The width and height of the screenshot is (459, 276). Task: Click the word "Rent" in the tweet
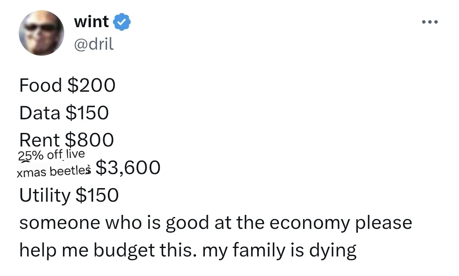tap(40, 140)
